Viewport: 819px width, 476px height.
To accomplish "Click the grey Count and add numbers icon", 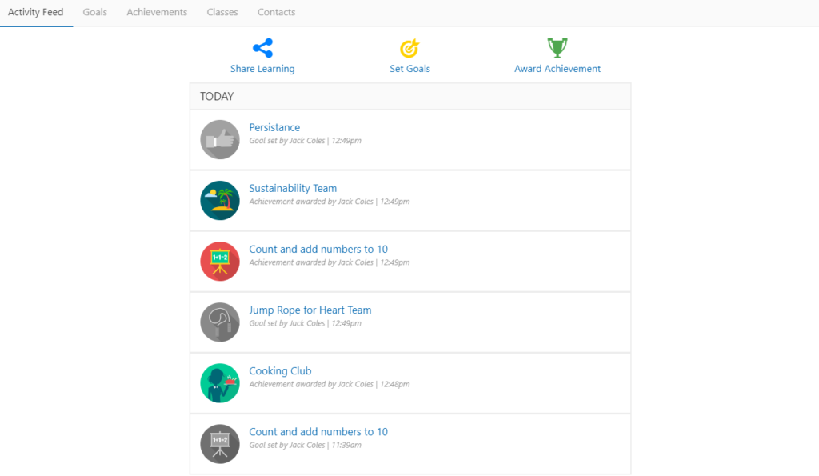I will [220, 444].
